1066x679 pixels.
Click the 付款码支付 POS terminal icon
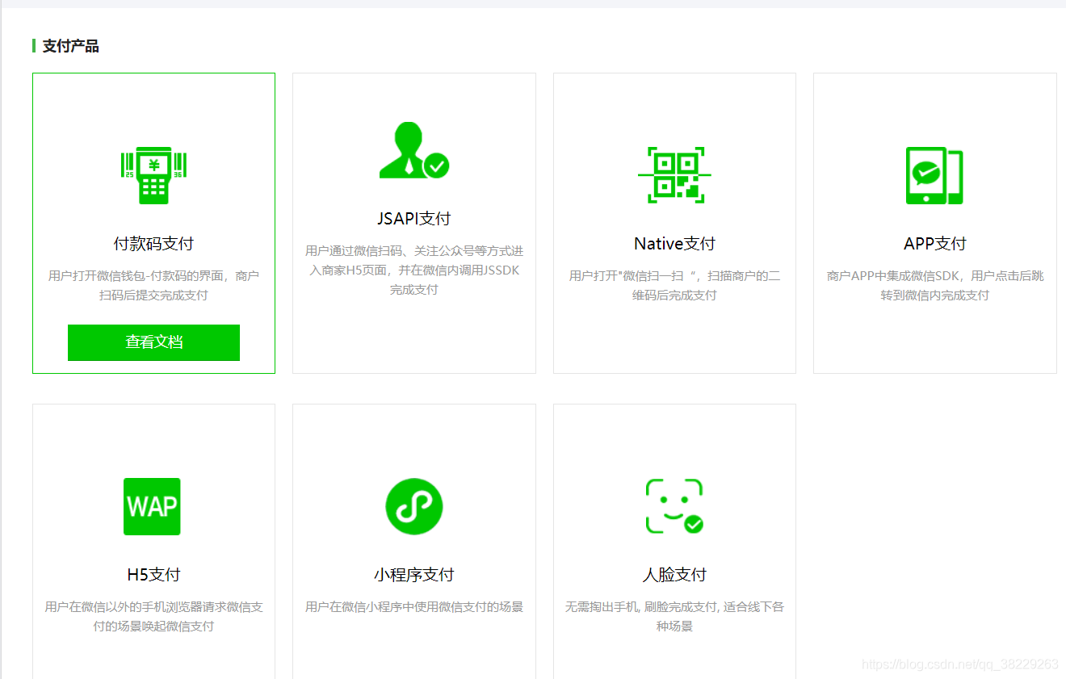[x=153, y=175]
